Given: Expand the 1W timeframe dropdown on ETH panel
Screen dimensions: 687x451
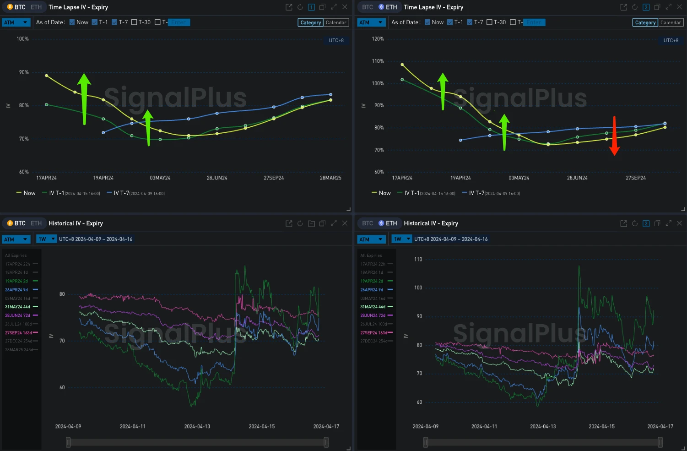Looking at the screenshot, I should 401,239.
